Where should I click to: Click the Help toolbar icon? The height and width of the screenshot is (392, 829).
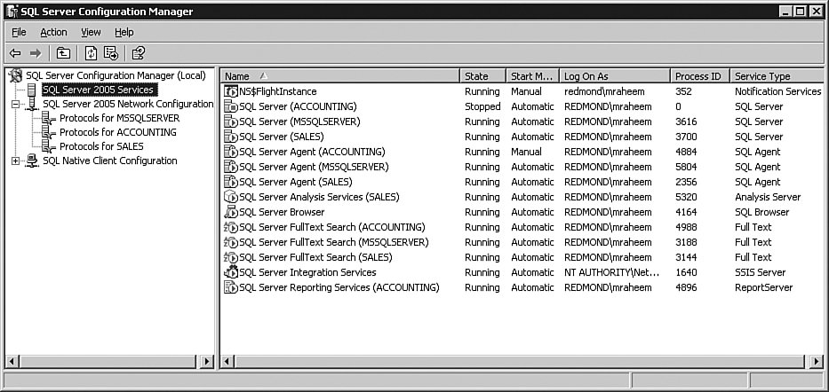point(138,53)
